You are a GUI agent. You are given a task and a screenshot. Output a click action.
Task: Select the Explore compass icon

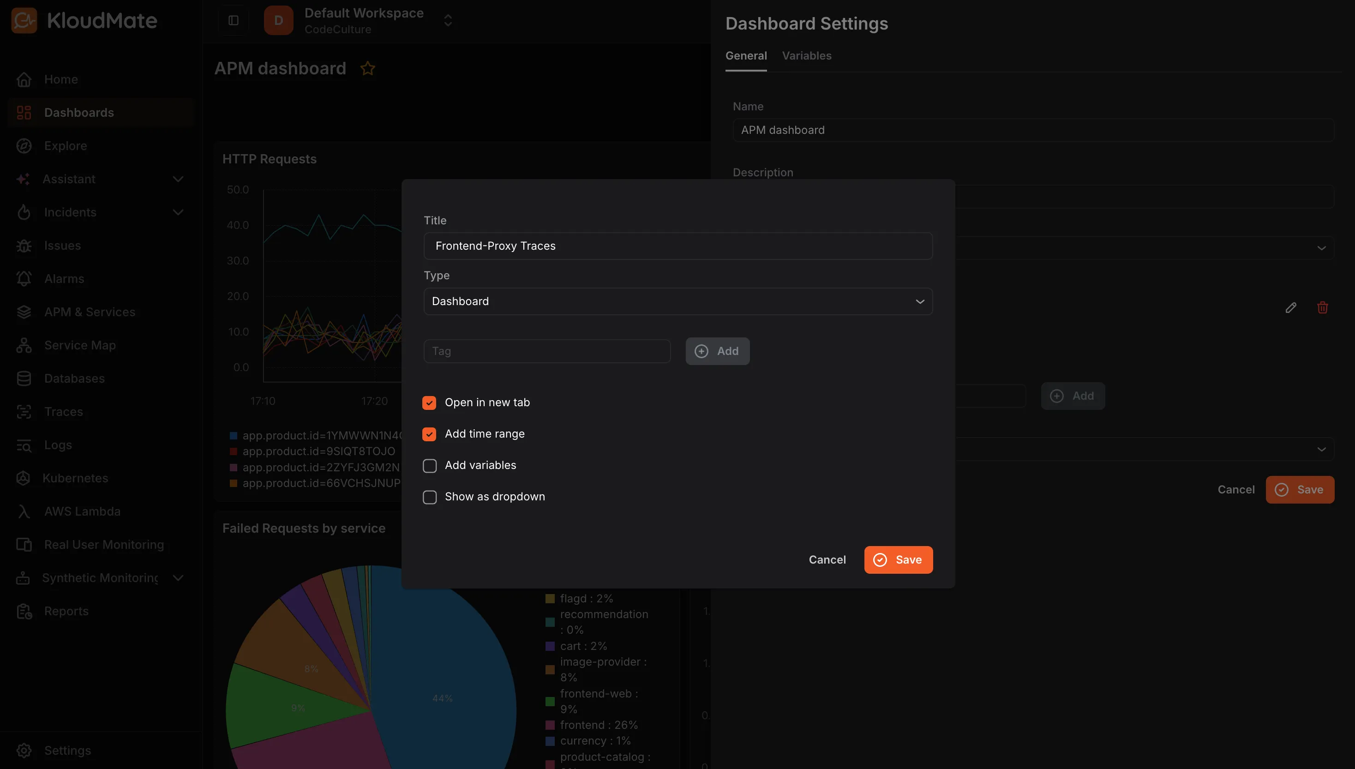click(x=24, y=146)
